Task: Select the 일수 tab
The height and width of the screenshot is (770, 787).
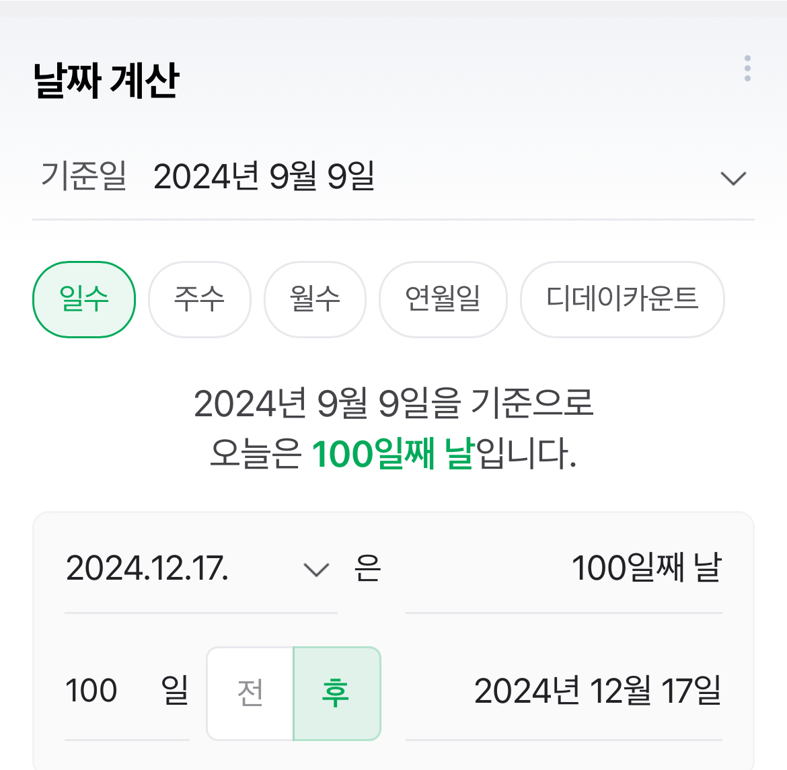Action: [84, 299]
